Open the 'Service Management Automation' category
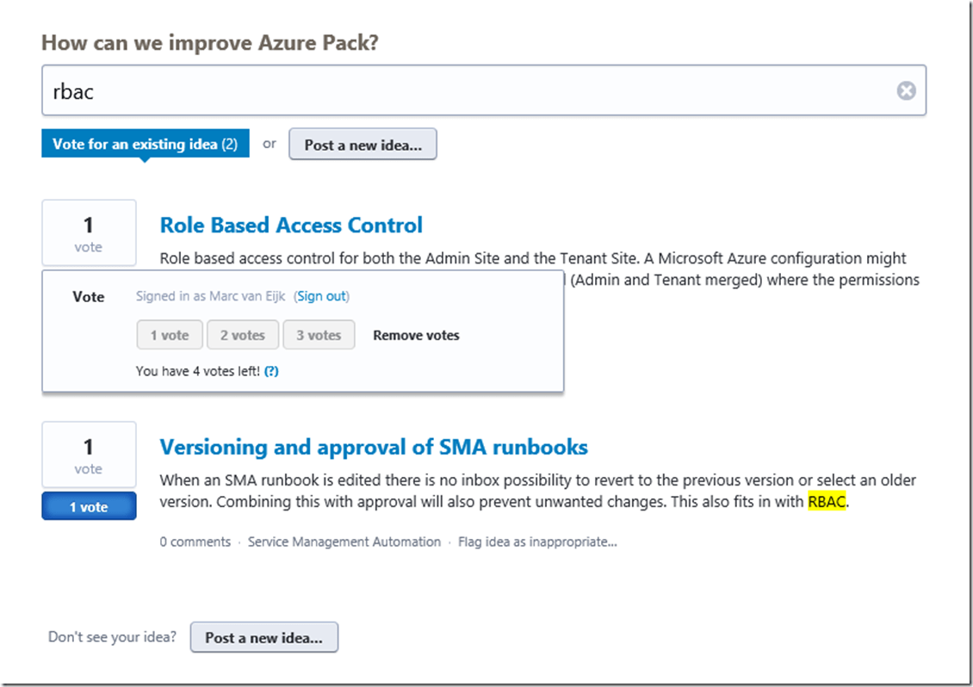Image resolution: width=973 pixels, height=687 pixels. pos(344,542)
